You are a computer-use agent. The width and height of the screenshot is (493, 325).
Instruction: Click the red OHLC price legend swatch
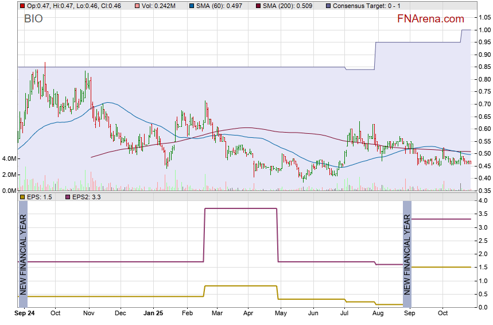[22, 6]
